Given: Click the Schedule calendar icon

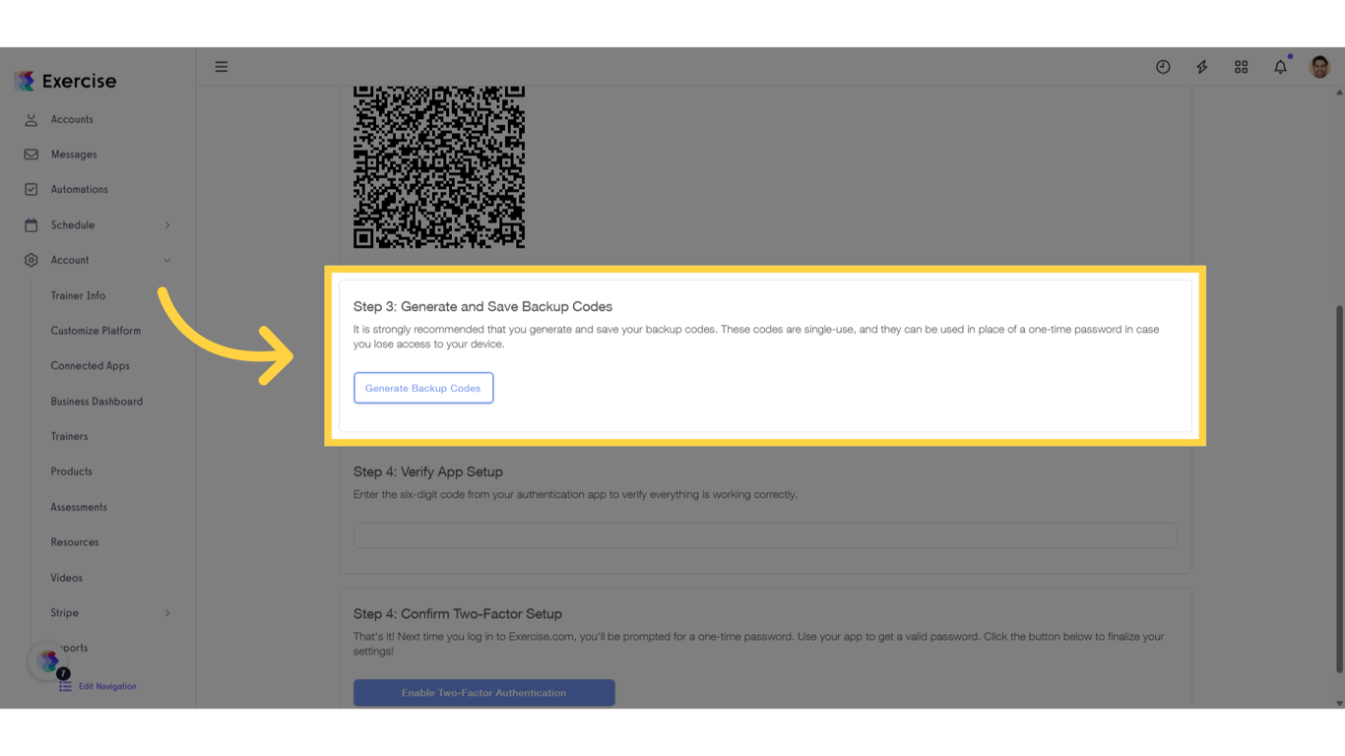Looking at the screenshot, I should 32,224.
